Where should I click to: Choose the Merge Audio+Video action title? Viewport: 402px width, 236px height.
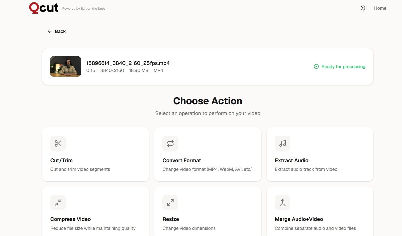(x=299, y=219)
